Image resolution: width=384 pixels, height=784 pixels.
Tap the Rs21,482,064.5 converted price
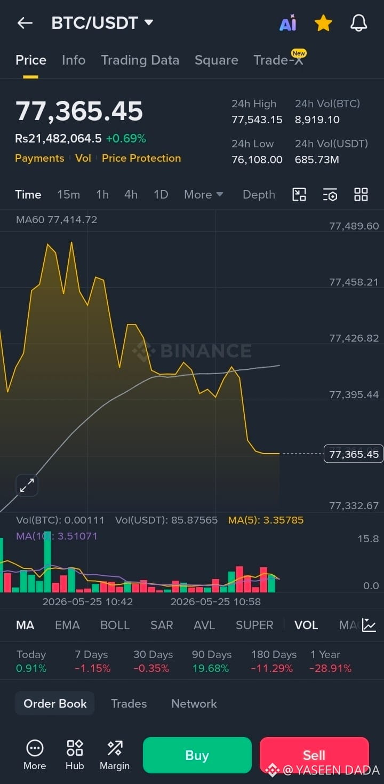tap(58, 139)
